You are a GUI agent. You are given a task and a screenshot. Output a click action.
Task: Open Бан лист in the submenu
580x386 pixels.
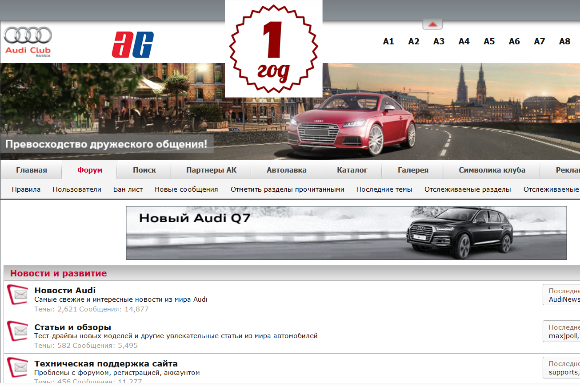pos(128,189)
